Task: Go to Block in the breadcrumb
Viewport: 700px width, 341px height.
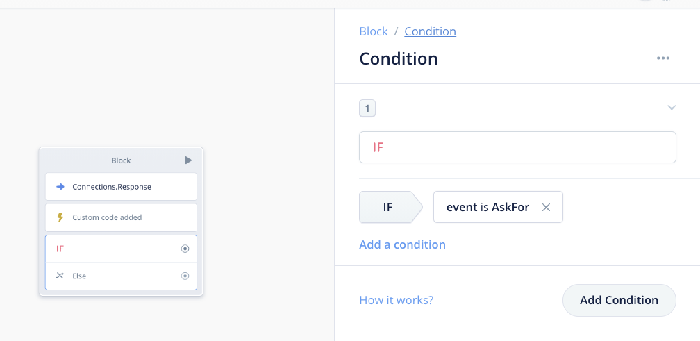Action: (x=374, y=31)
